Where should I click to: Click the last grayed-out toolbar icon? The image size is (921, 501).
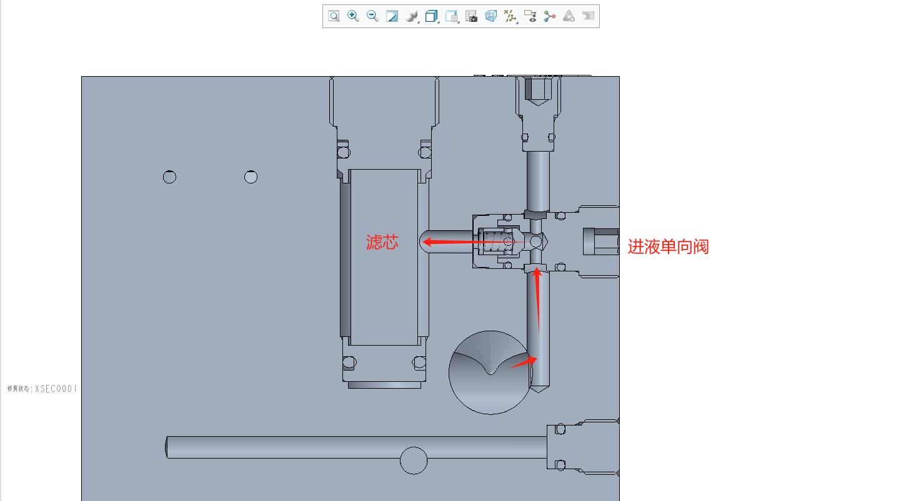pyautogui.click(x=588, y=16)
